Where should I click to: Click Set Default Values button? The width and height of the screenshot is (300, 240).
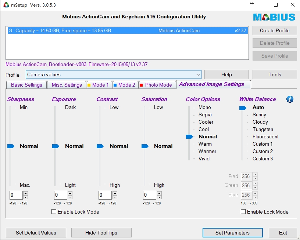pyautogui.click(x=36, y=233)
